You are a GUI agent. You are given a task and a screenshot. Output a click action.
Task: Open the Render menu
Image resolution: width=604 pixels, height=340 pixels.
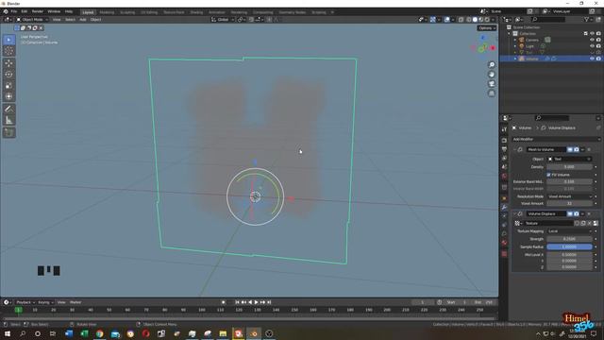pos(38,11)
